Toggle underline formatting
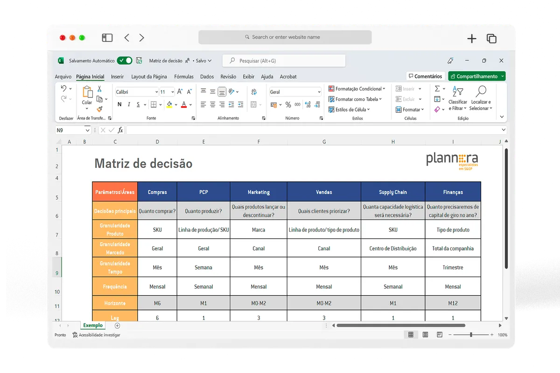 138,104
